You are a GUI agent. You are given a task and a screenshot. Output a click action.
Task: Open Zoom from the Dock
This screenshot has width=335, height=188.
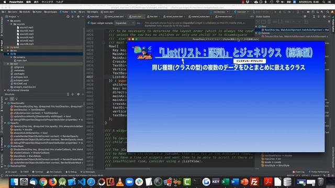click(x=129, y=182)
